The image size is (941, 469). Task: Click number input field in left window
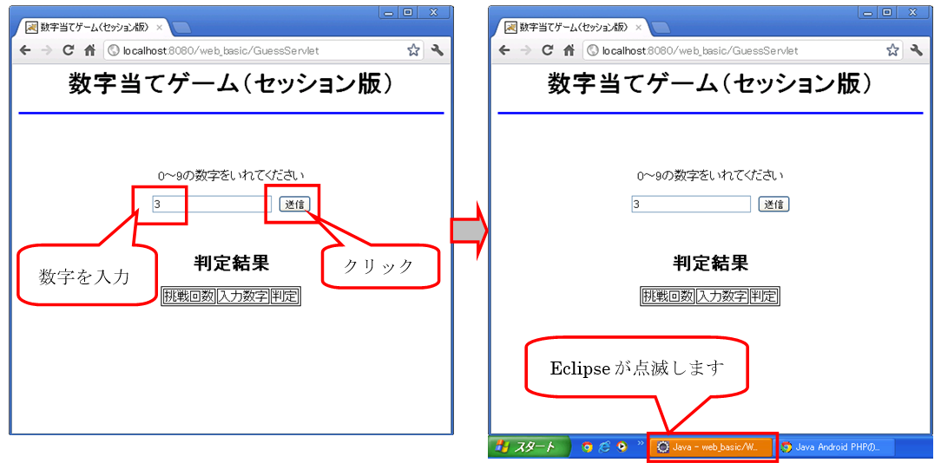click(x=212, y=205)
